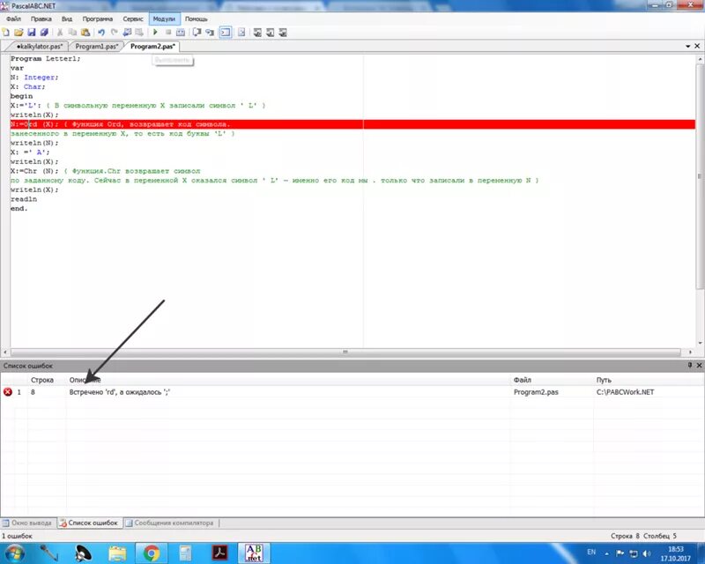Click the 'X: Char;' declaration line

point(28,87)
